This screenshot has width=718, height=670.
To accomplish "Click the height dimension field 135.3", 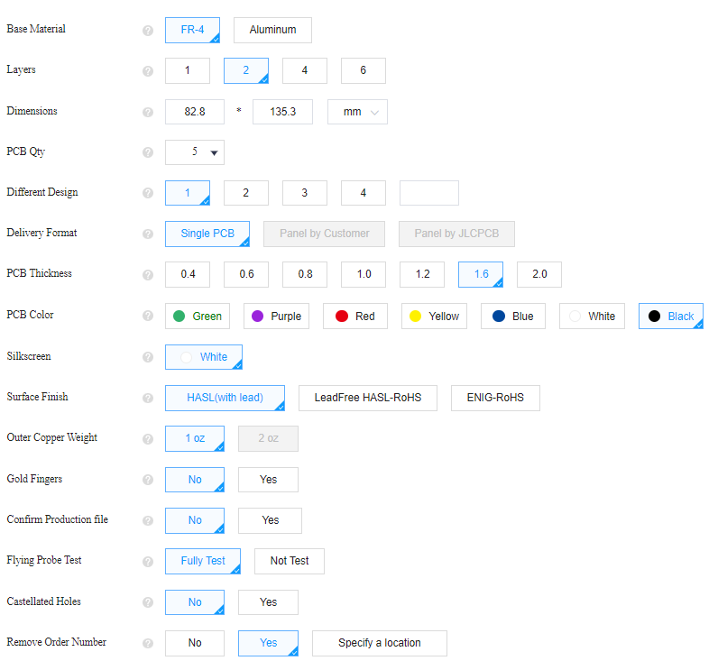I will tap(282, 112).
